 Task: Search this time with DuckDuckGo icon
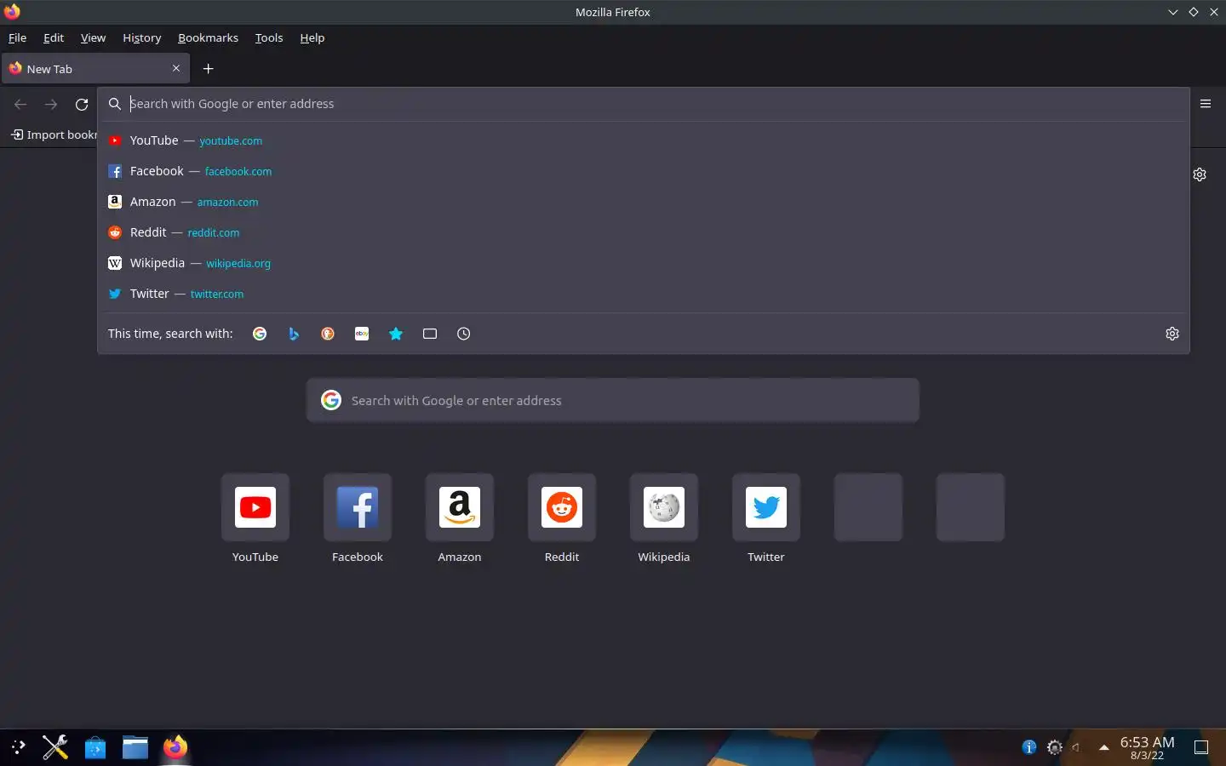(328, 334)
